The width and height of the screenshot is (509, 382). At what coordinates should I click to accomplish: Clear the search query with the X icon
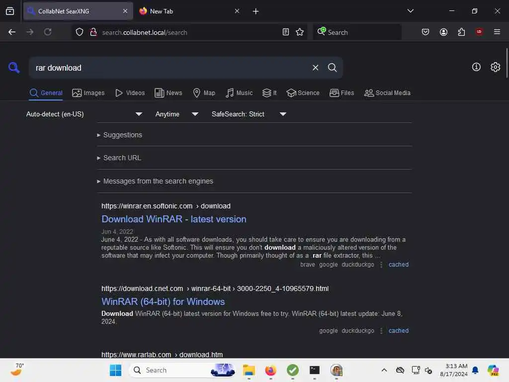[315, 68]
